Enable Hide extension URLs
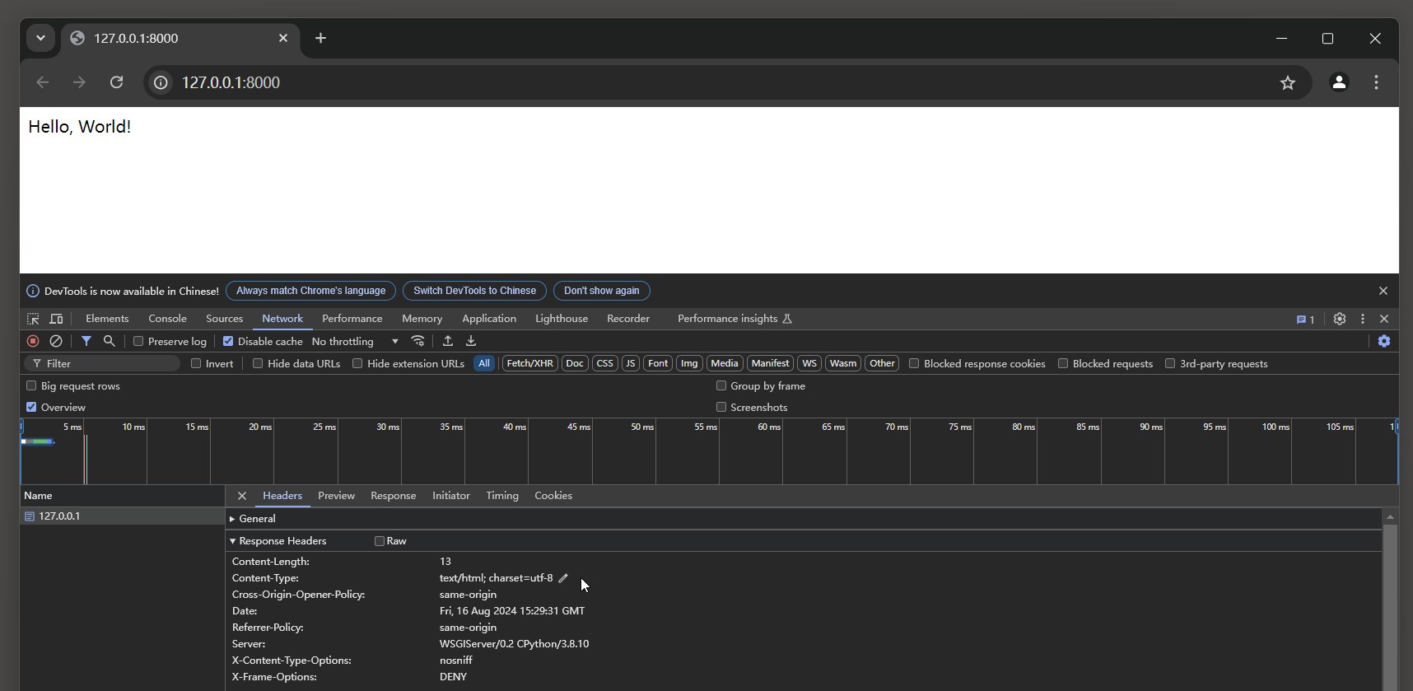 click(357, 363)
